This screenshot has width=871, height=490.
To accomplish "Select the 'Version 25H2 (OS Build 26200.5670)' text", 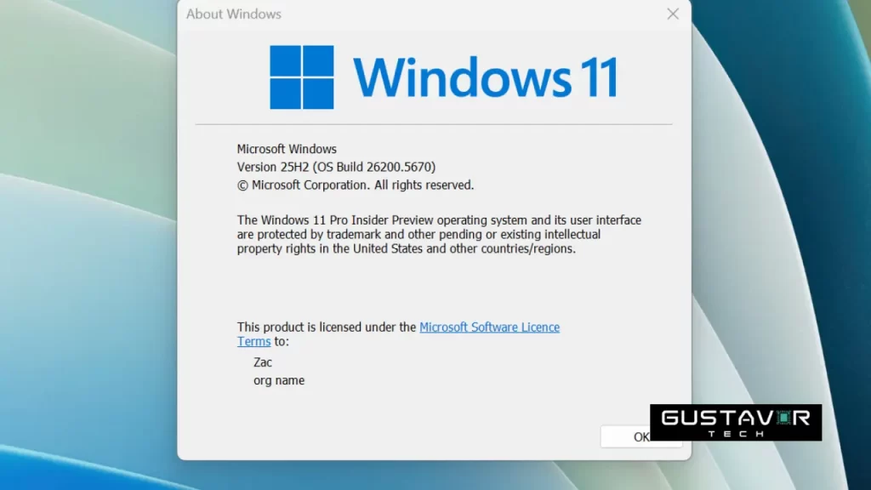I will pos(336,168).
